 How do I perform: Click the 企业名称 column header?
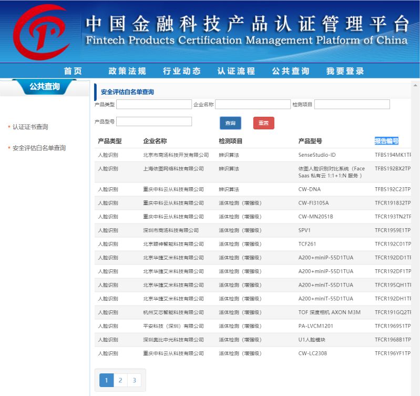point(155,141)
